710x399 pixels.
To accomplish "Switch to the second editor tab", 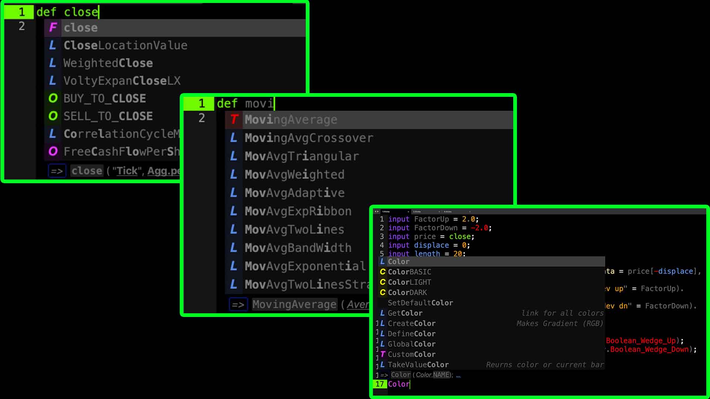I will coord(417,212).
